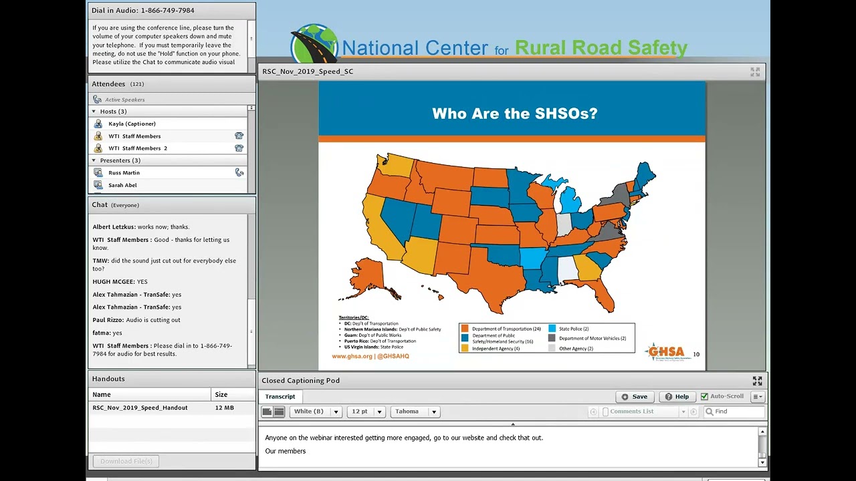
Task: Click National Center for Rural Road Safety logo
Action: pyautogui.click(x=489, y=45)
